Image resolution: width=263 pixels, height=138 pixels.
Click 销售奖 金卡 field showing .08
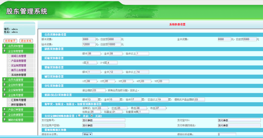116,54
